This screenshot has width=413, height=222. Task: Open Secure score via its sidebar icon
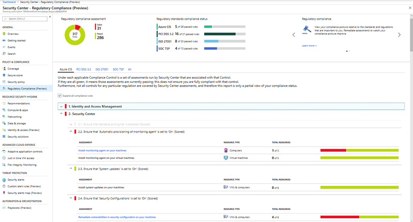(4, 75)
